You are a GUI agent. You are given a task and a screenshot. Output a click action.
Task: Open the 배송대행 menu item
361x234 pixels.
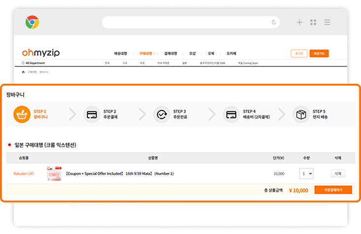coord(120,53)
